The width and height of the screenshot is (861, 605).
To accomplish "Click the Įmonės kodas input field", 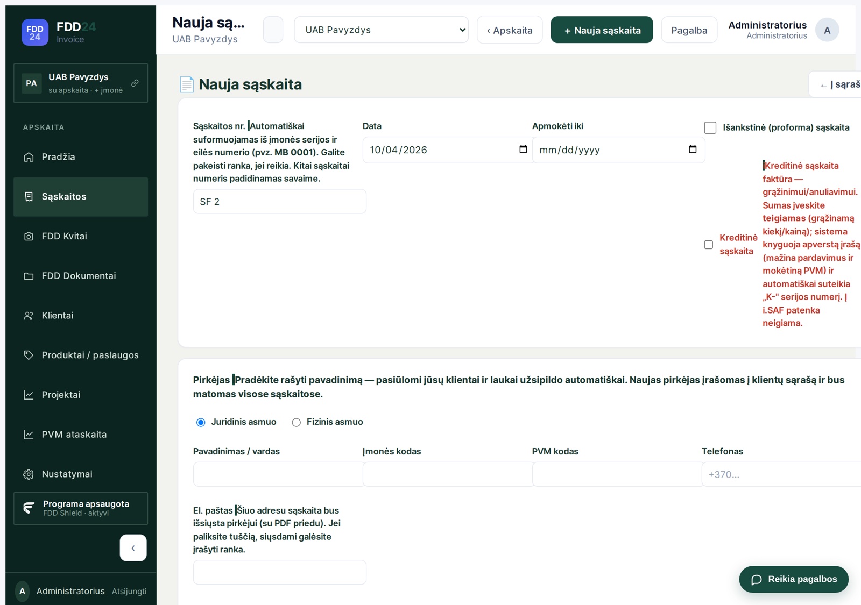I will pos(448,474).
